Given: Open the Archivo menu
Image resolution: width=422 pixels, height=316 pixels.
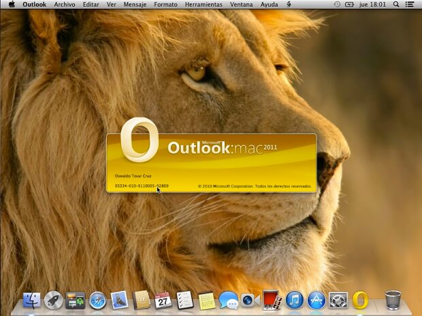Looking at the screenshot, I should coord(65,5).
